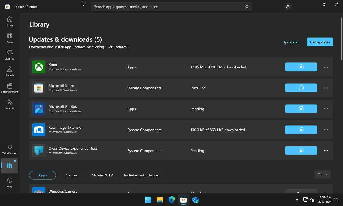Open Arcade from the sidebar
343x206 pixels.
point(10,71)
